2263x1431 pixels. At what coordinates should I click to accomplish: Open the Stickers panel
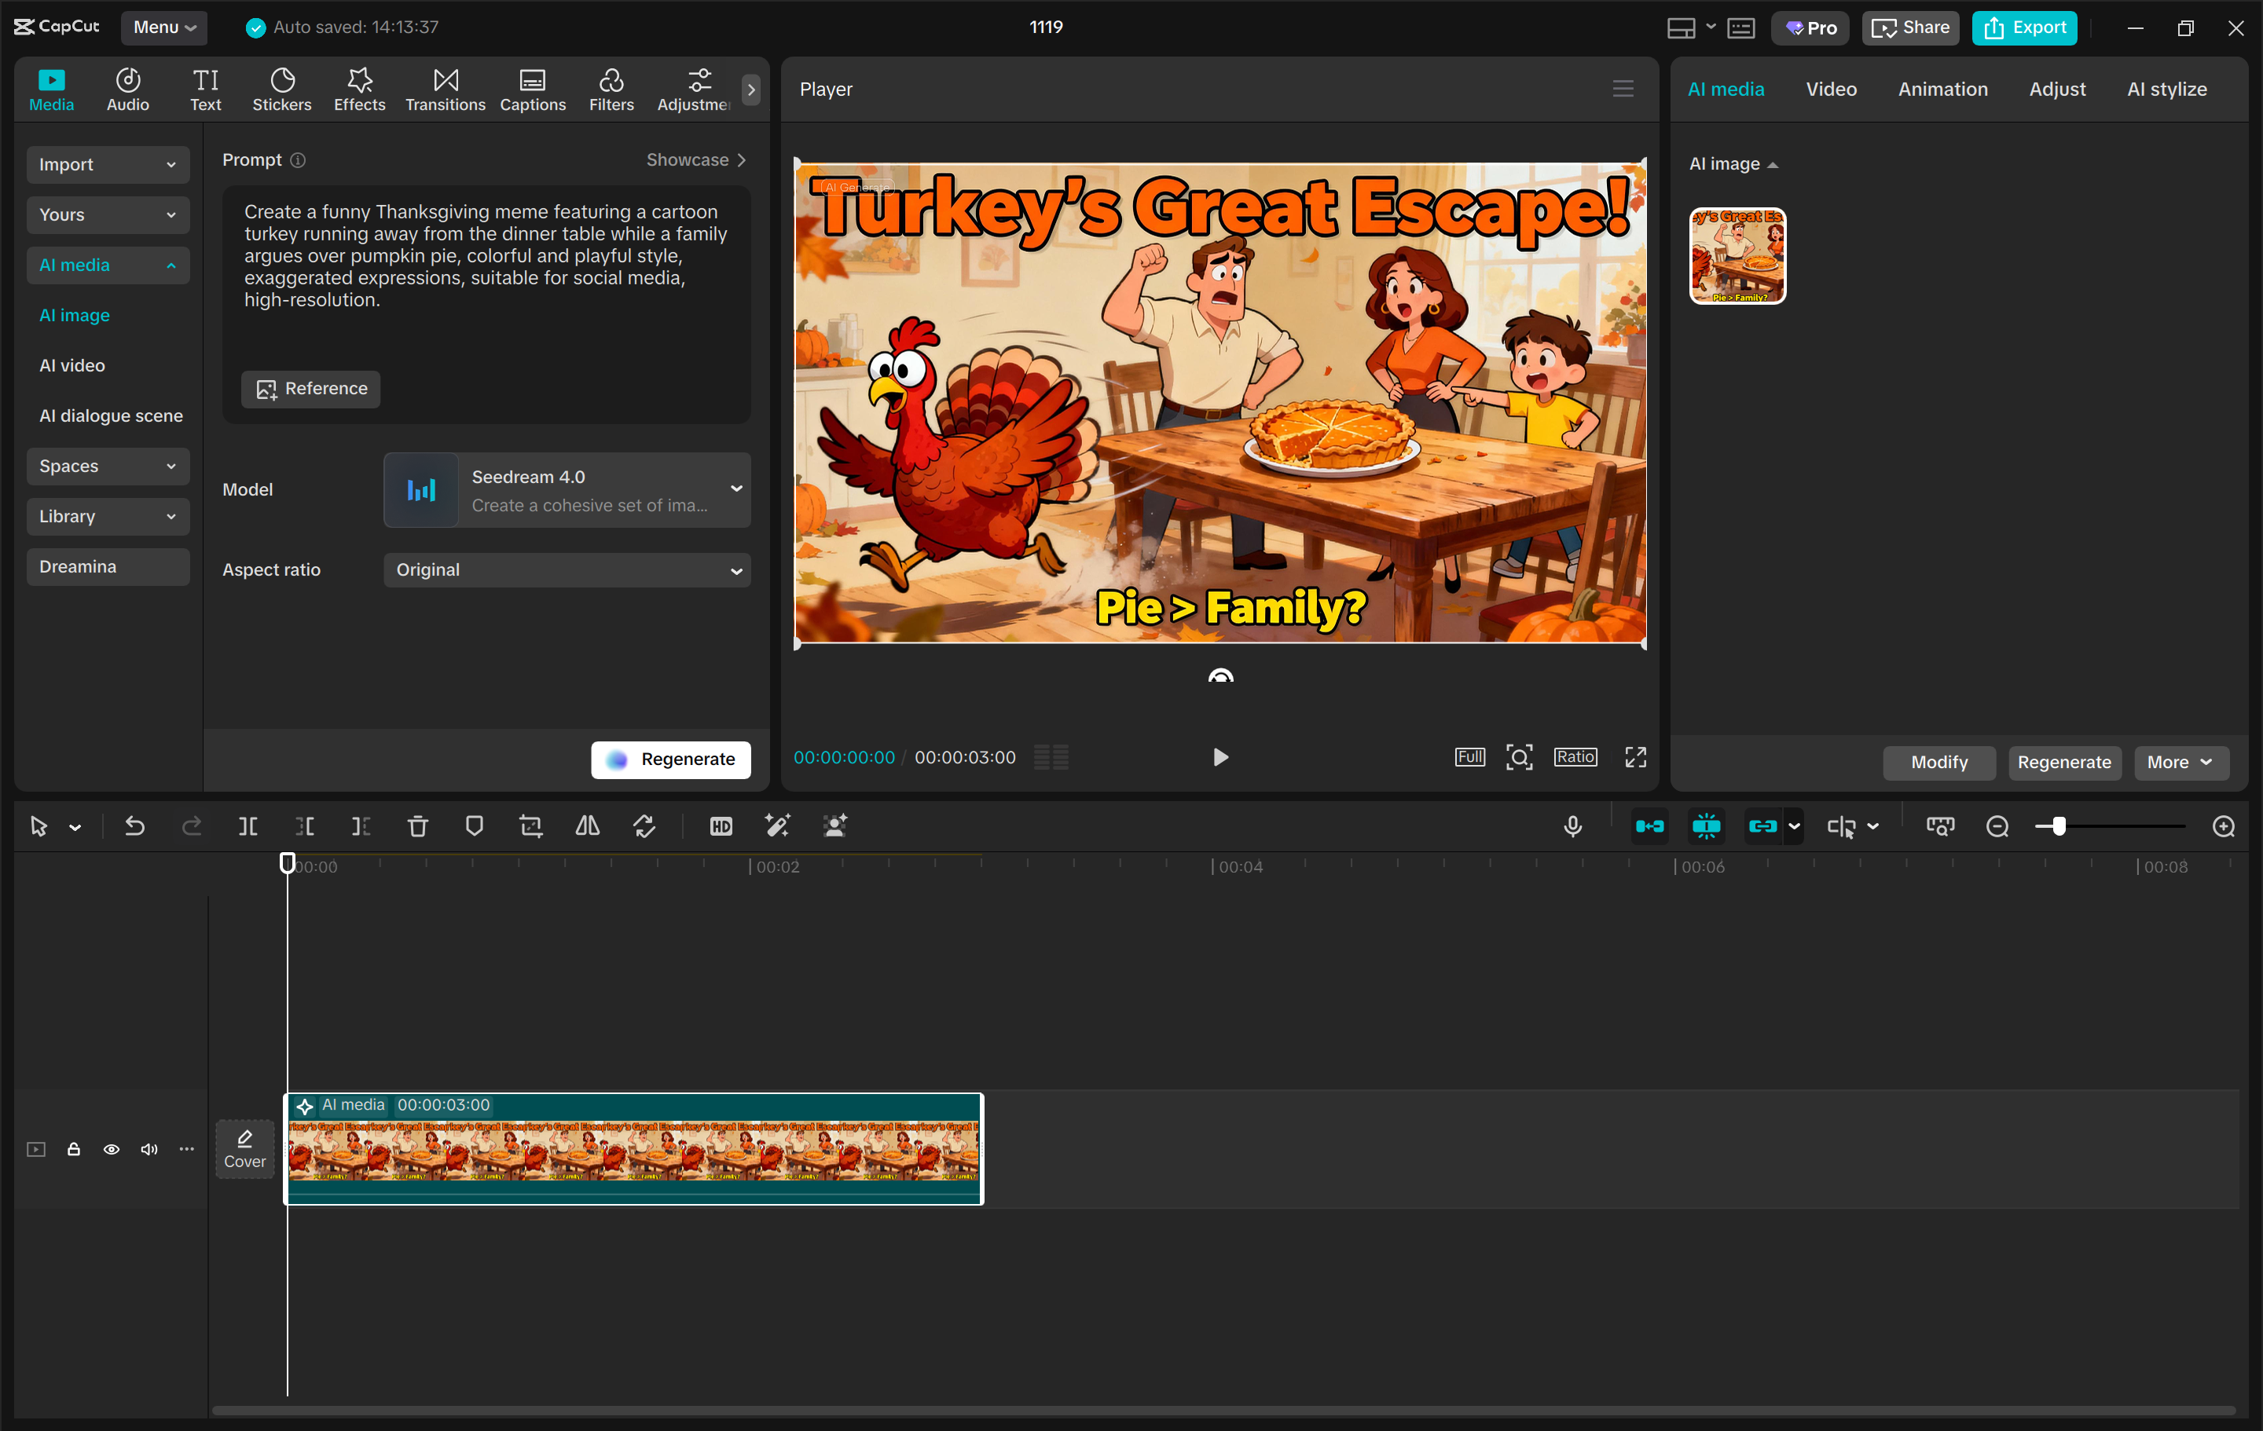coord(282,88)
